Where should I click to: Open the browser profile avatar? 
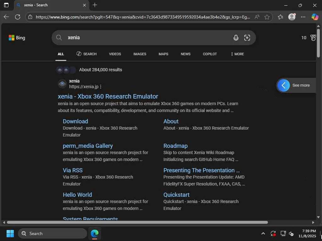point(292,17)
